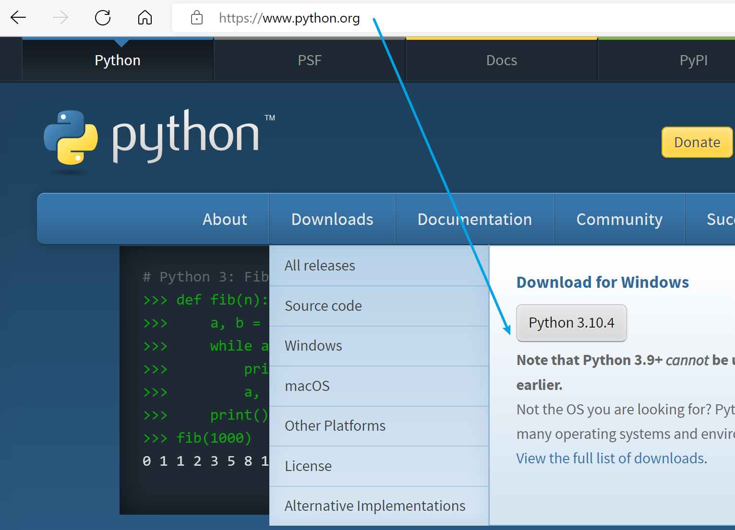Screen dimensions: 735x530
Task: Select Windows in the Downloads menu
Action: pos(379,346)
